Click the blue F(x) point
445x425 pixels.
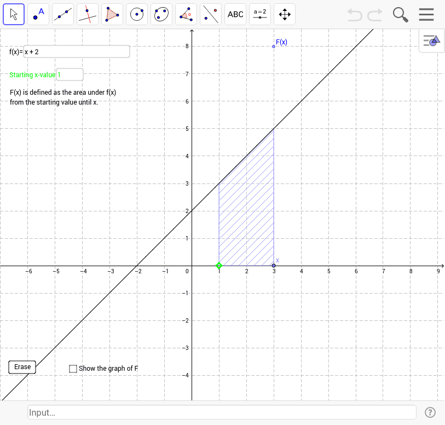pyautogui.click(x=274, y=46)
